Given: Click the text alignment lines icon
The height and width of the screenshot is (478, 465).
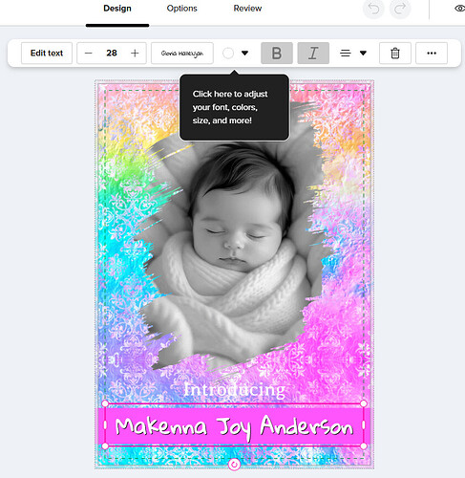Looking at the screenshot, I should pos(346,54).
